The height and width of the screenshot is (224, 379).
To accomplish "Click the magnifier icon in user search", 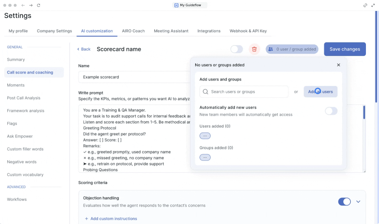I will click(205, 92).
